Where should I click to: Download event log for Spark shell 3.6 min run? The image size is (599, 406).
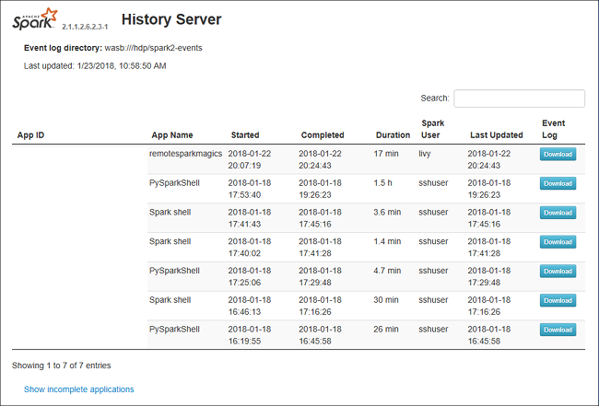(x=558, y=213)
